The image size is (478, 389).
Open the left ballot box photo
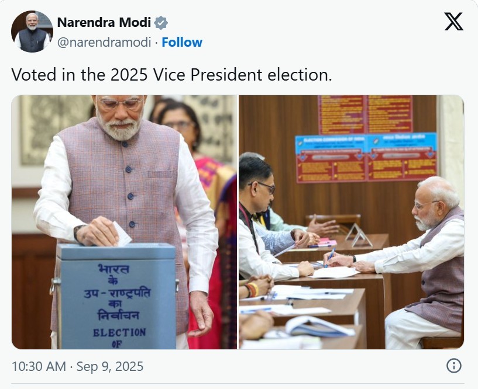point(124,222)
